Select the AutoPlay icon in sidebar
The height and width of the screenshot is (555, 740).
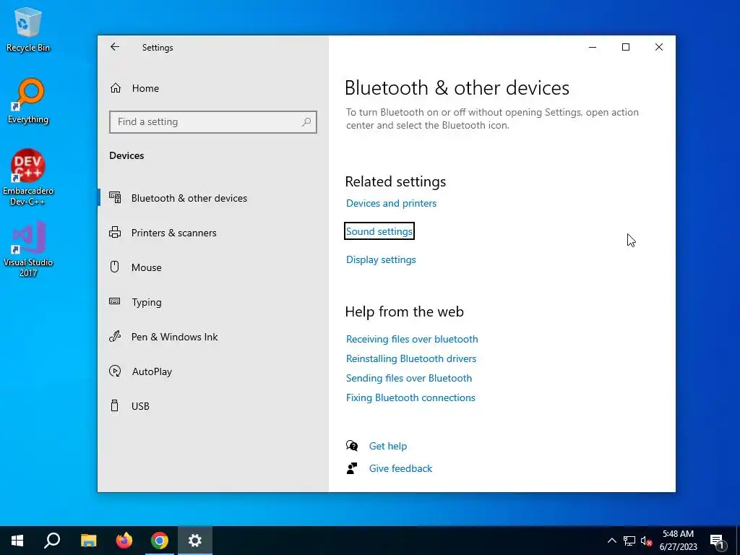pyautogui.click(x=115, y=371)
